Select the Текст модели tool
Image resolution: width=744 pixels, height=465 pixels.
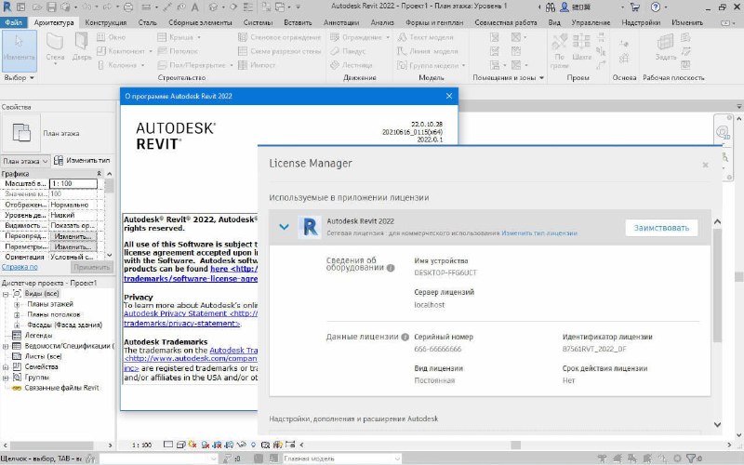click(425, 37)
